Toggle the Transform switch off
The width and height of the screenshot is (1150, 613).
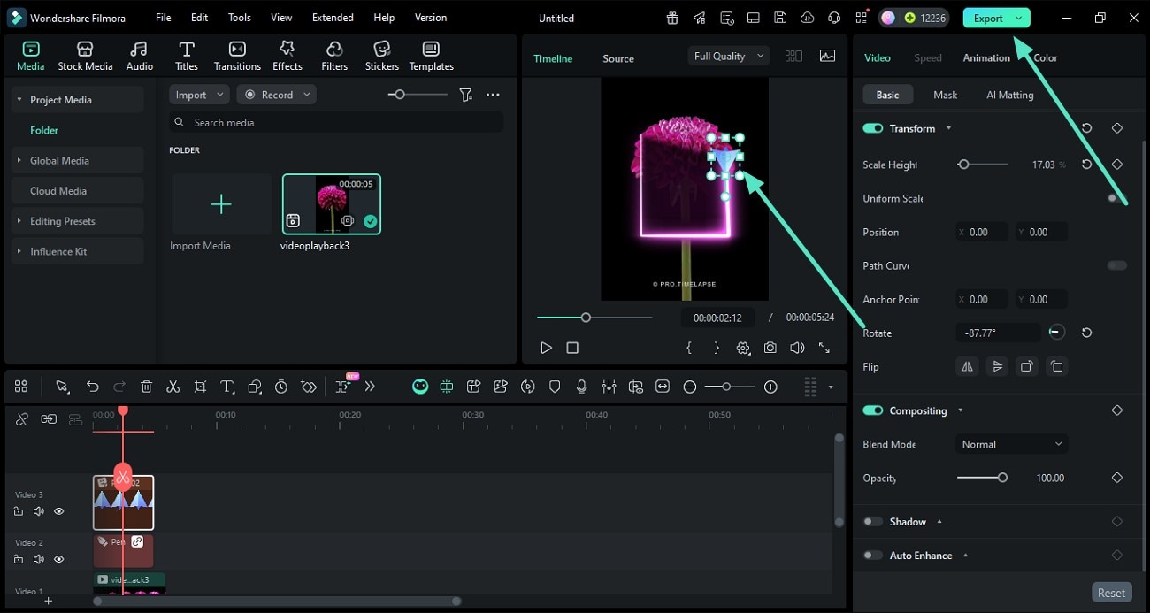point(873,128)
